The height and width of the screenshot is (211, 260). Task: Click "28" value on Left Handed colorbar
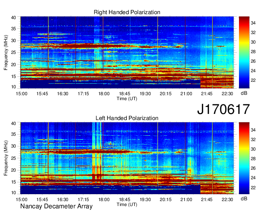point(253,159)
